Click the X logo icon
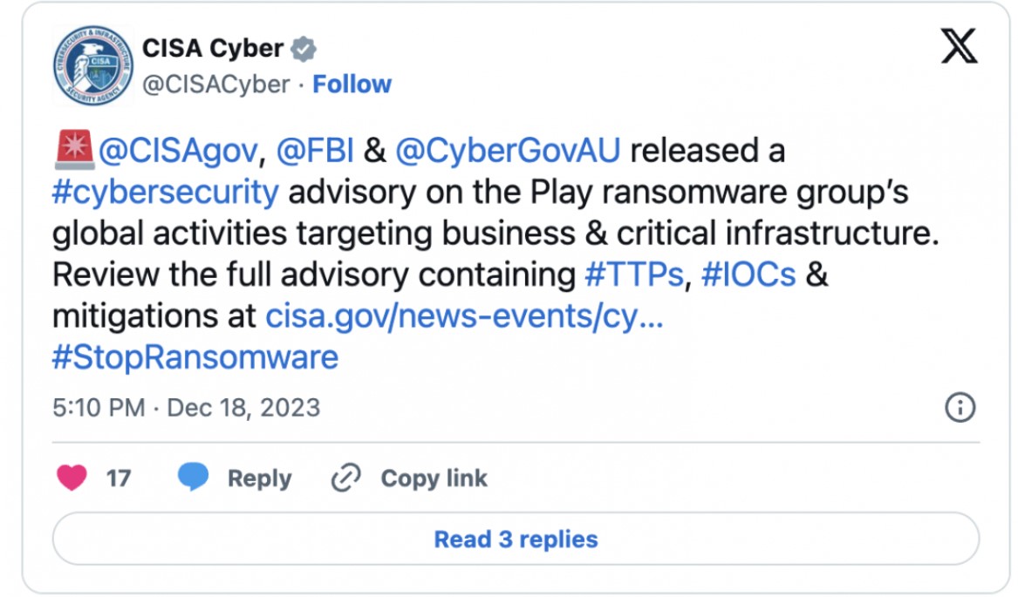Image resolution: width=1018 pixels, height=597 pixels. coord(959,46)
